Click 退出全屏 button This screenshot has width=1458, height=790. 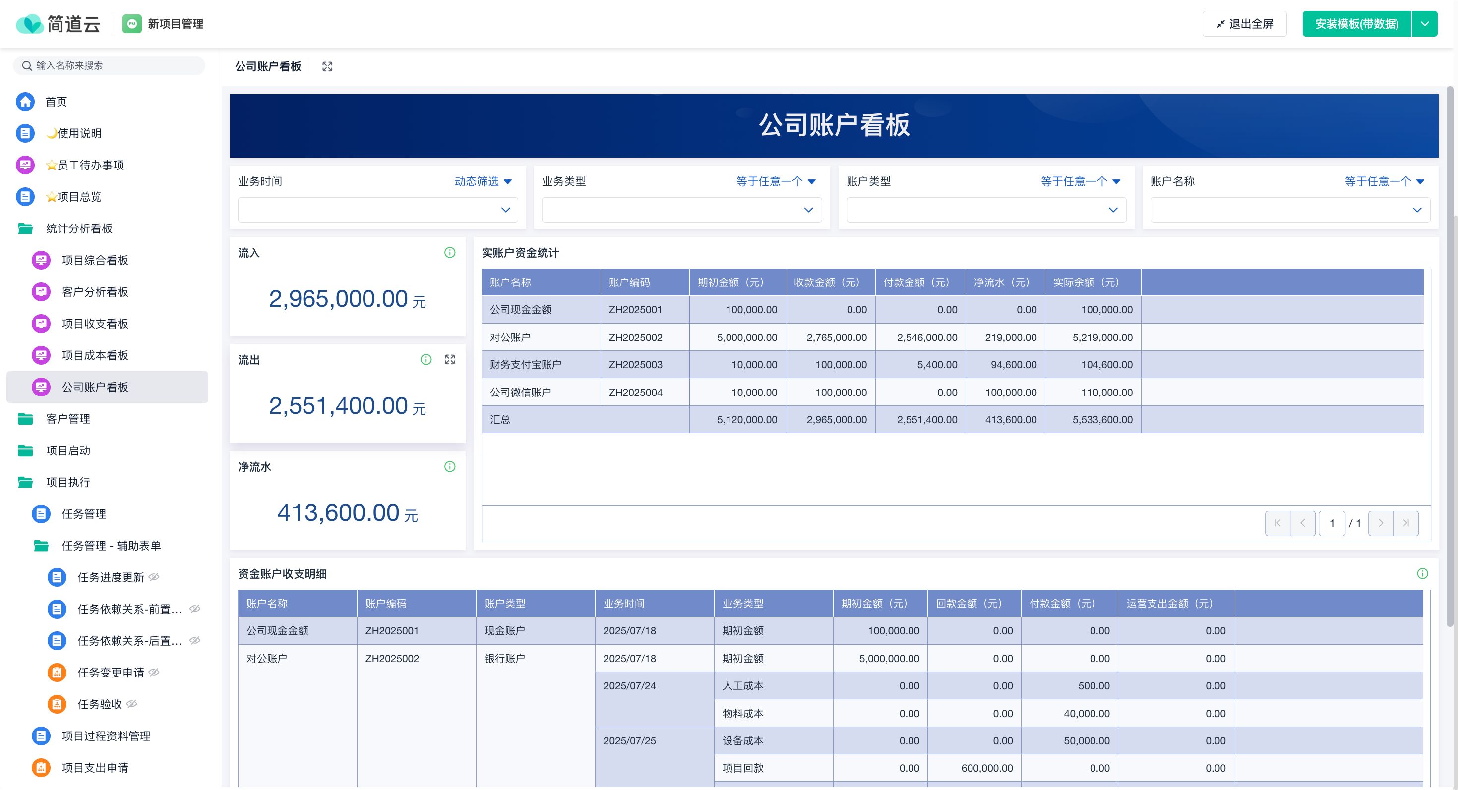[x=1244, y=24]
